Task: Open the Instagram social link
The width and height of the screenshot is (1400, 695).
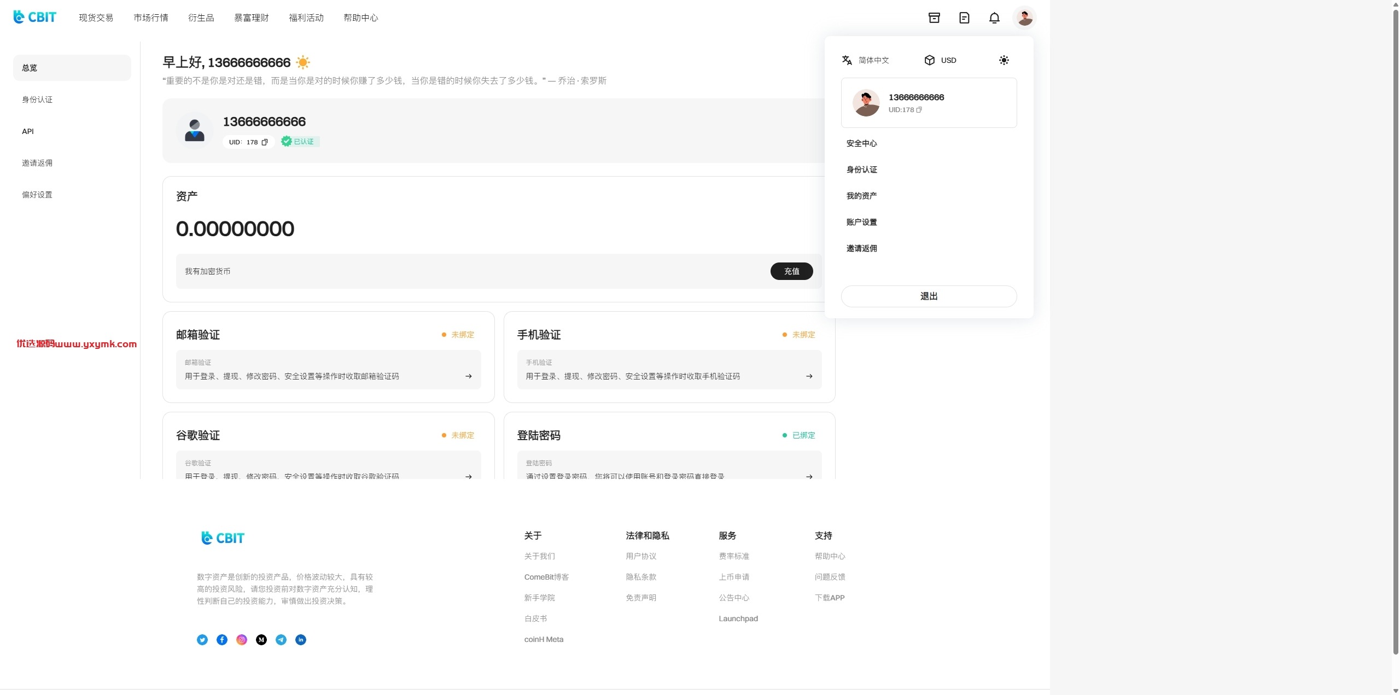Action: coord(242,640)
